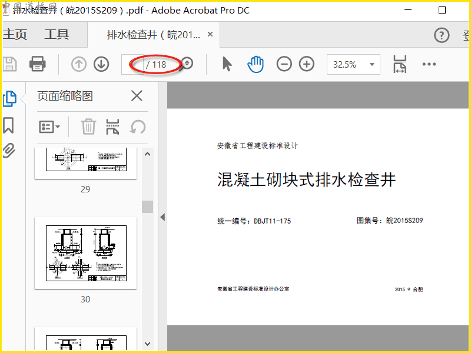Select the page 30 thumbnail
The image size is (471, 353).
click(85, 253)
